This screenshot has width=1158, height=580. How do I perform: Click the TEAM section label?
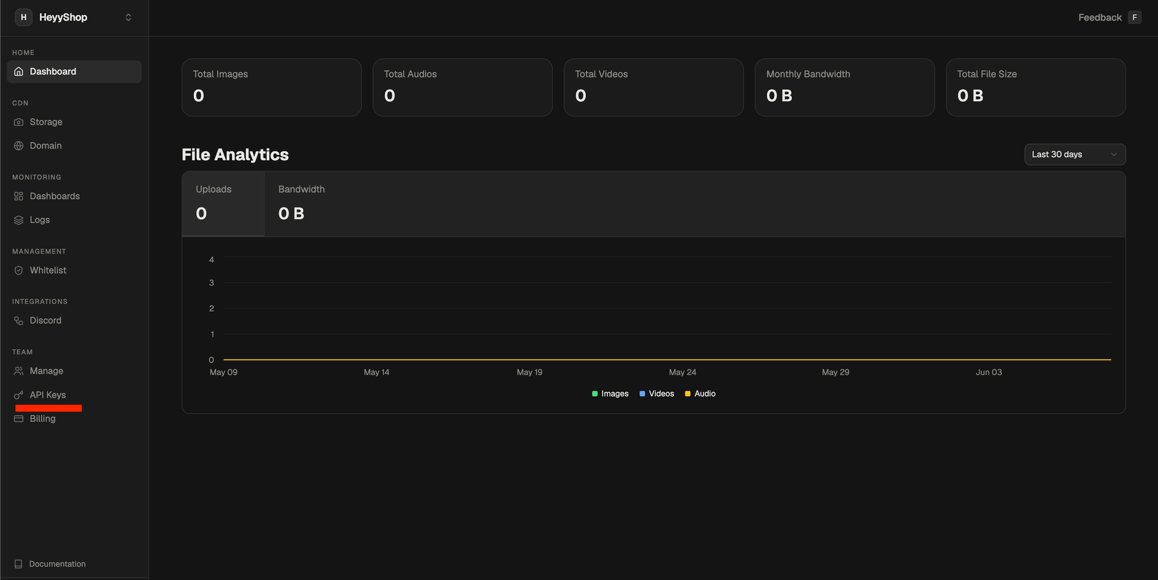(23, 352)
